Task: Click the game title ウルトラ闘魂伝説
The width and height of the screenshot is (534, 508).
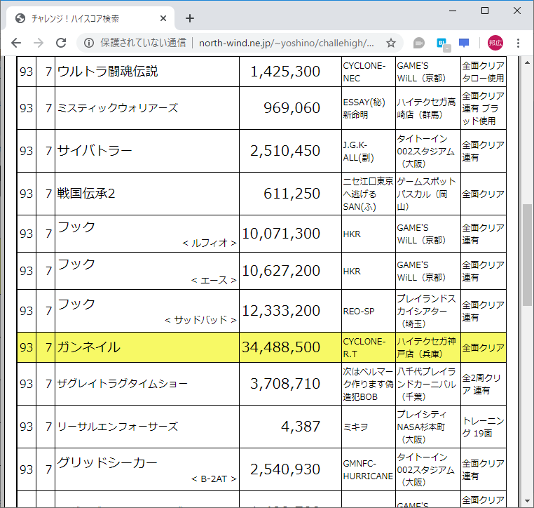Action: pyautogui.click(x=108, y=72)
